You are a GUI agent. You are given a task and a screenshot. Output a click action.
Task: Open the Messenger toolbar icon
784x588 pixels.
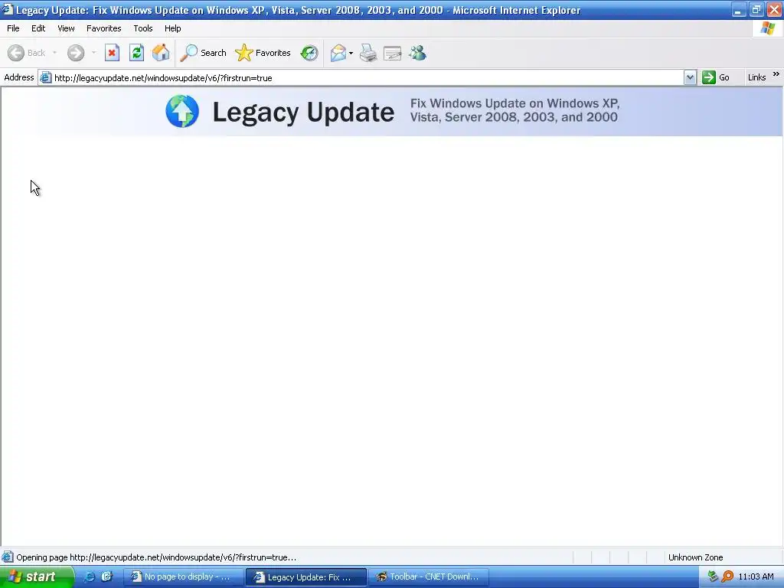[417, 53]
